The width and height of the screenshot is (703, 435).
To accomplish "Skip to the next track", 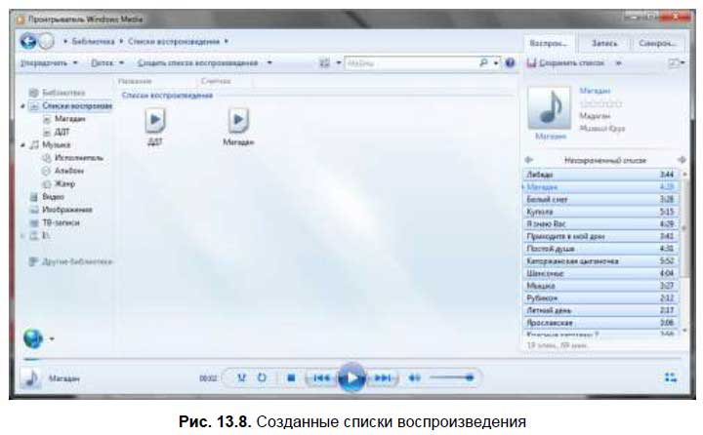I will [x=383, y=378].
